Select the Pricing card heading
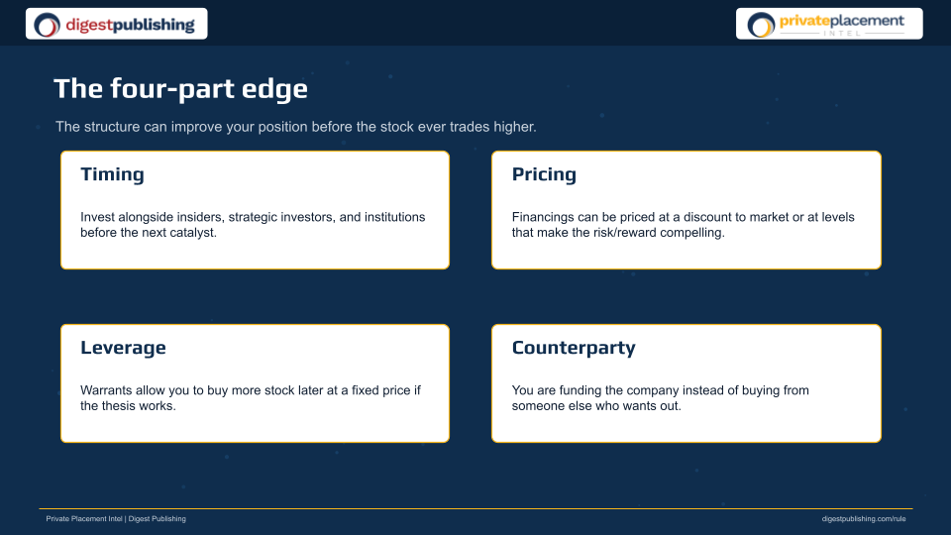This screenshot has width=951, height=535. click(x=544, y=174)
